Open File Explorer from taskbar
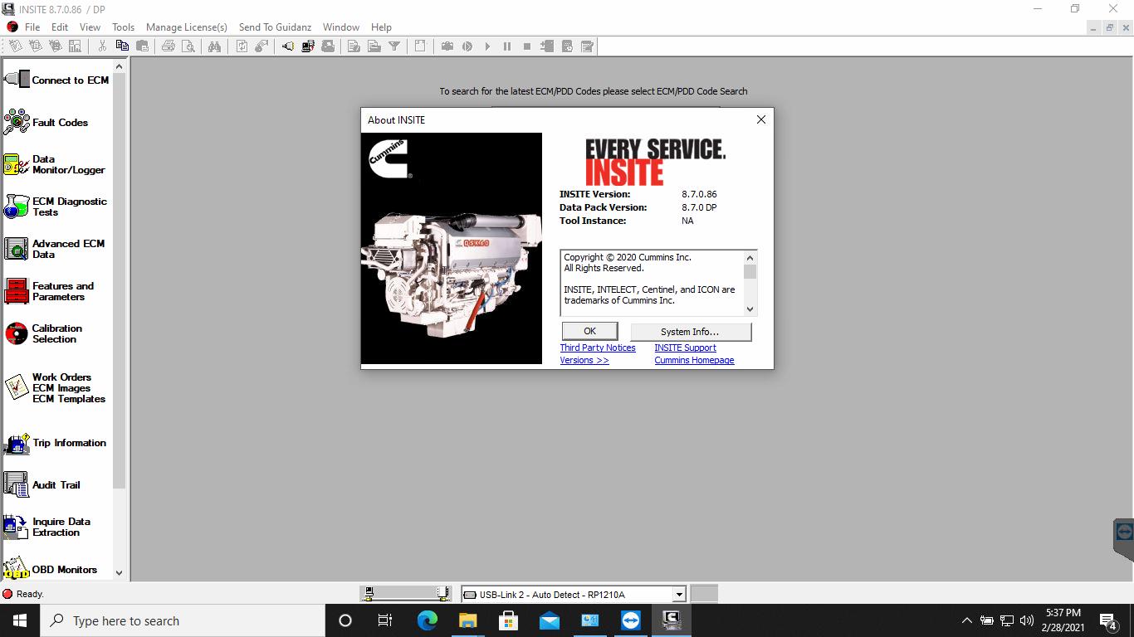 point(467,620)
